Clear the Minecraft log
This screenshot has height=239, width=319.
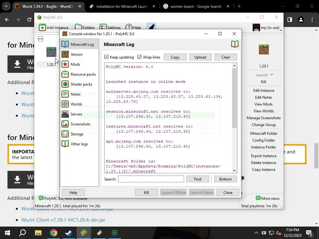point(226,57)
